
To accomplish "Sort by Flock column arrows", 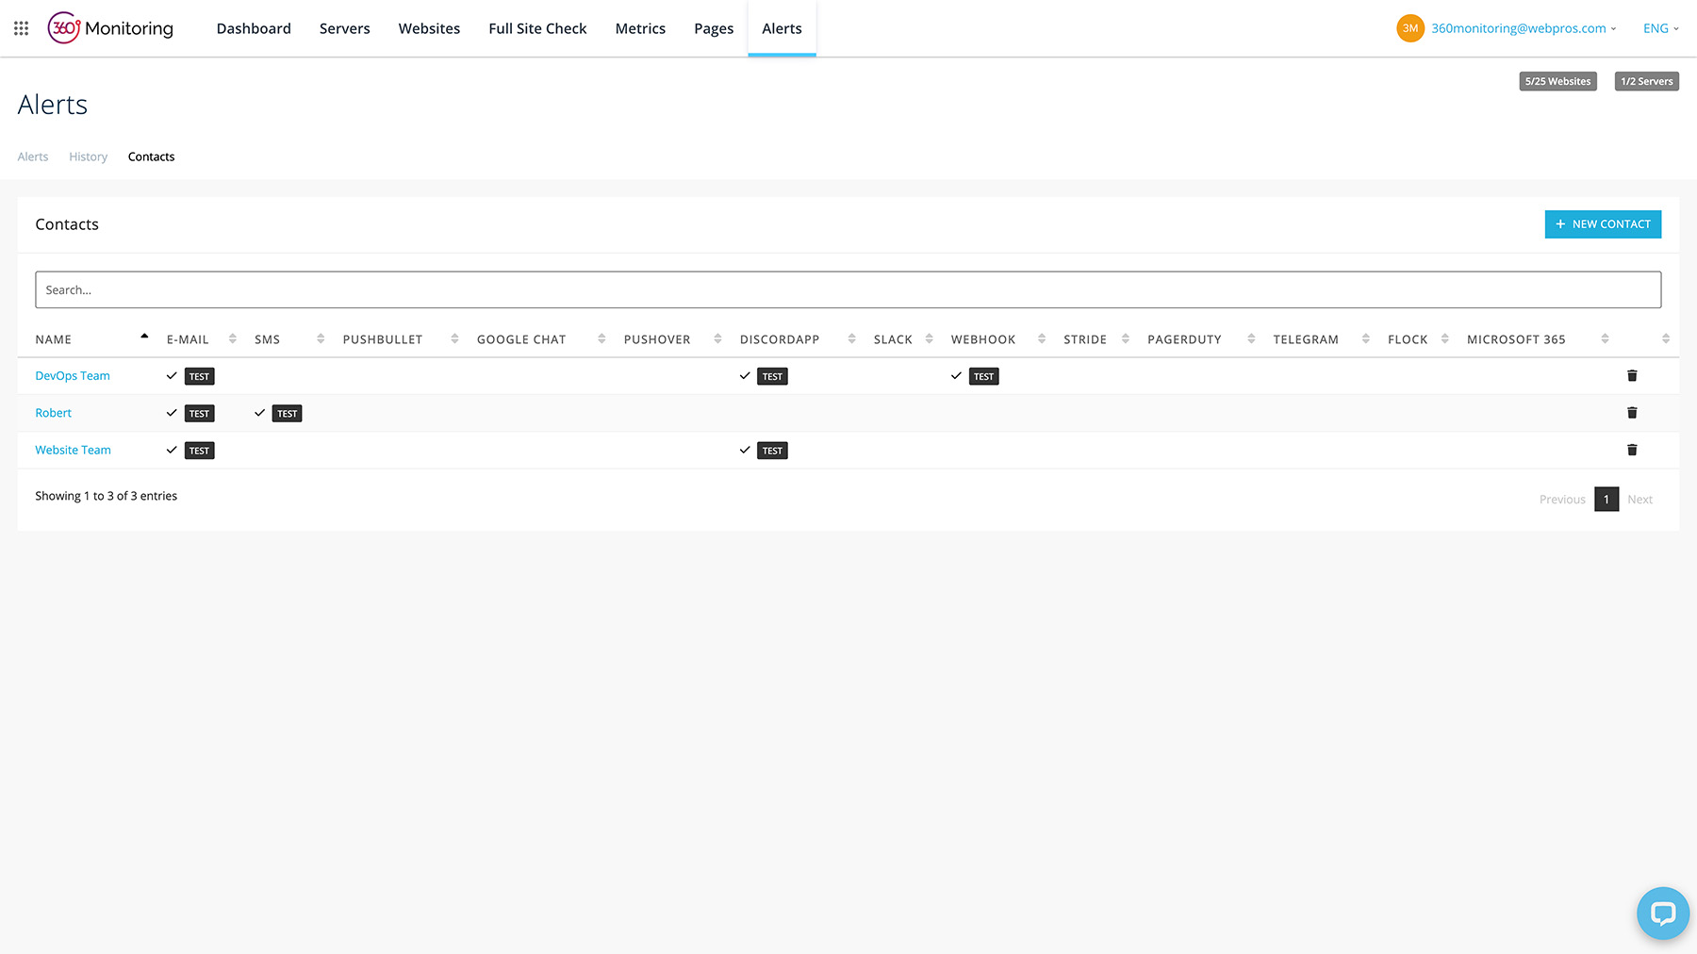I will tap(1444, 338).
